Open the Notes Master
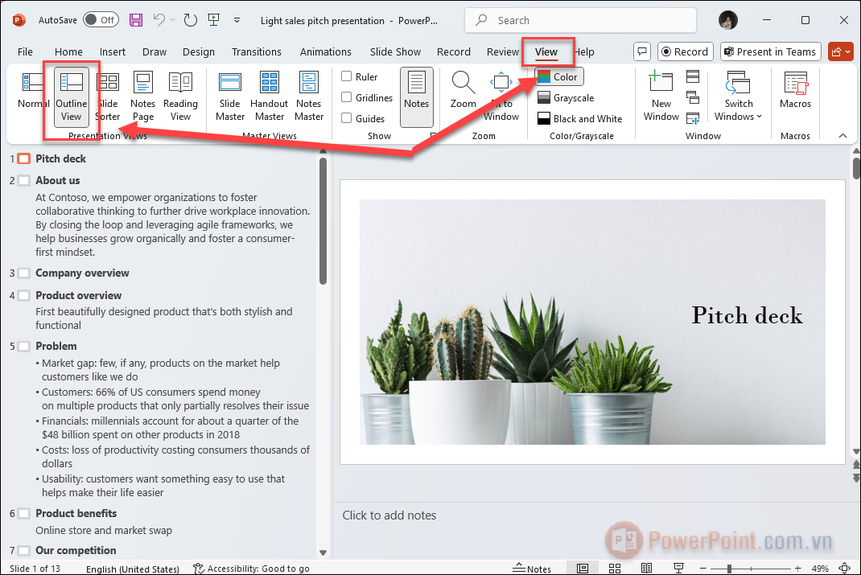 pyautogui.click(x=309, y=96)
